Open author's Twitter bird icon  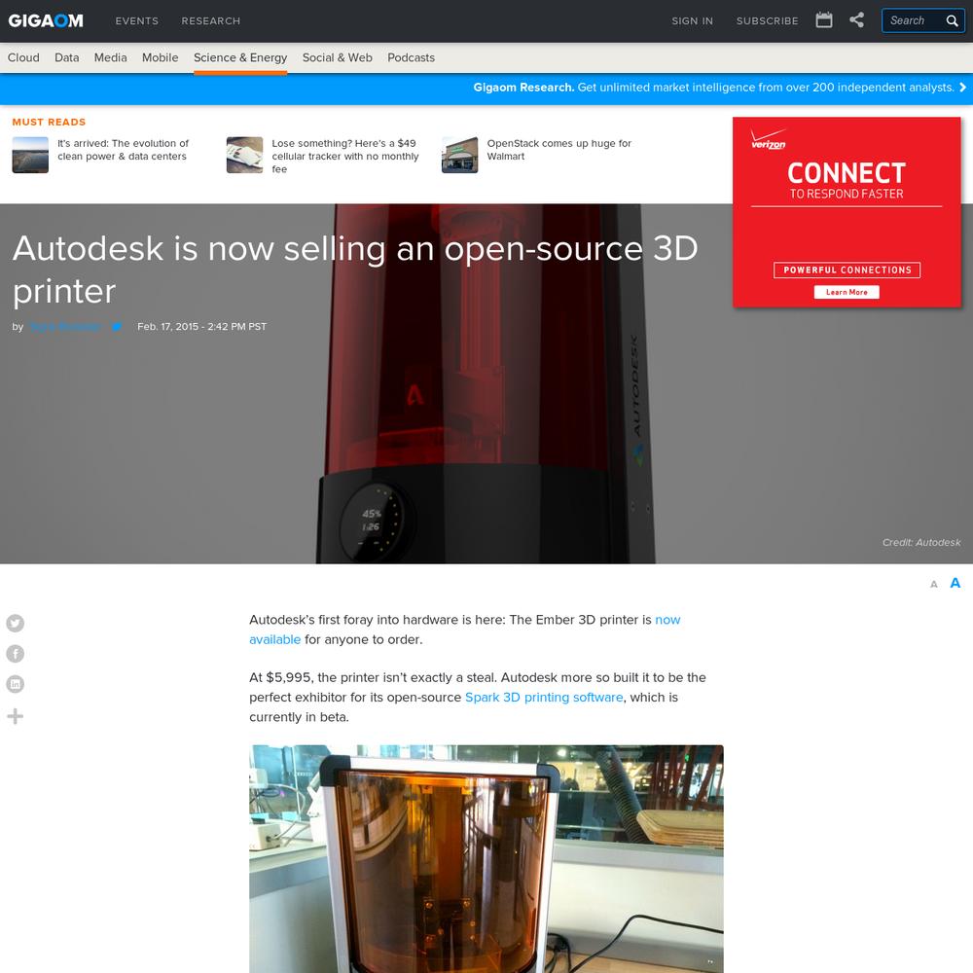(116, 326)
